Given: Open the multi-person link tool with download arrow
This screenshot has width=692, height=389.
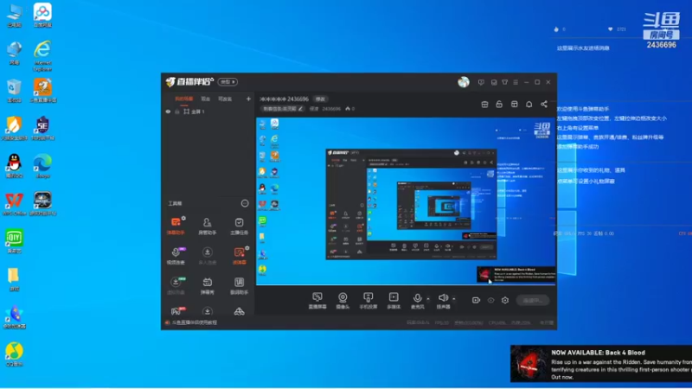Looking at the screenshot, I should click(207, 255).
